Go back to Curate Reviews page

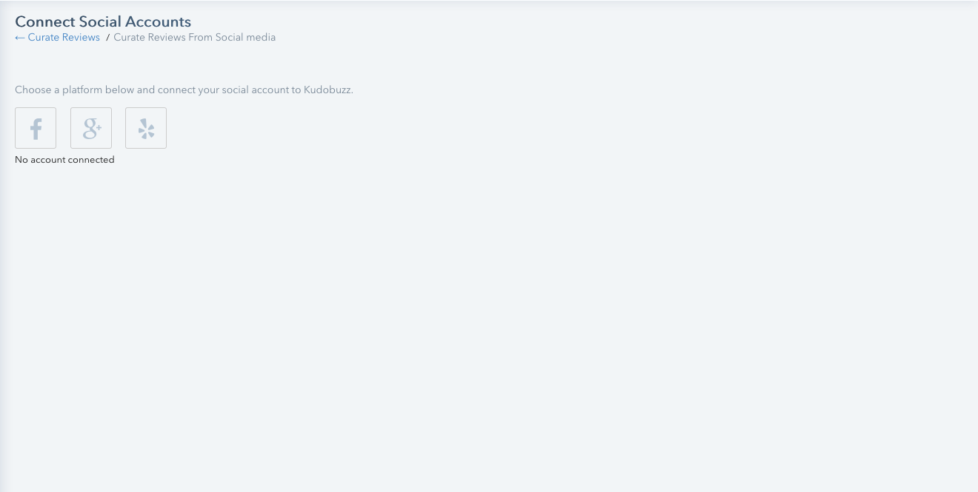pyautogui.click(x=57, y=38)
